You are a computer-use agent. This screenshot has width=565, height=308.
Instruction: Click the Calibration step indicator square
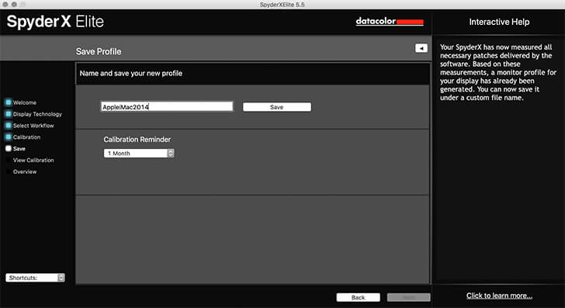pyautogui.click(x=9, y=137)
